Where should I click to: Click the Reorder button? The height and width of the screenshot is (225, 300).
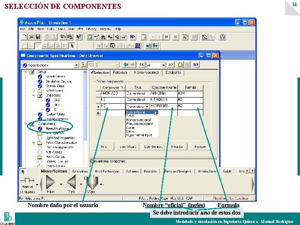(177, 147)
